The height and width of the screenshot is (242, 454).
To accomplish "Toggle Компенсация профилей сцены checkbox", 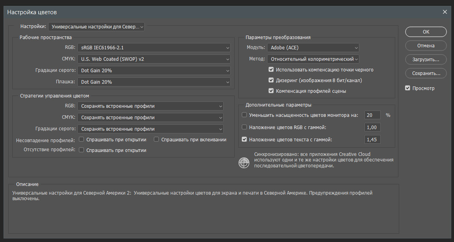I will pos(271,91).
